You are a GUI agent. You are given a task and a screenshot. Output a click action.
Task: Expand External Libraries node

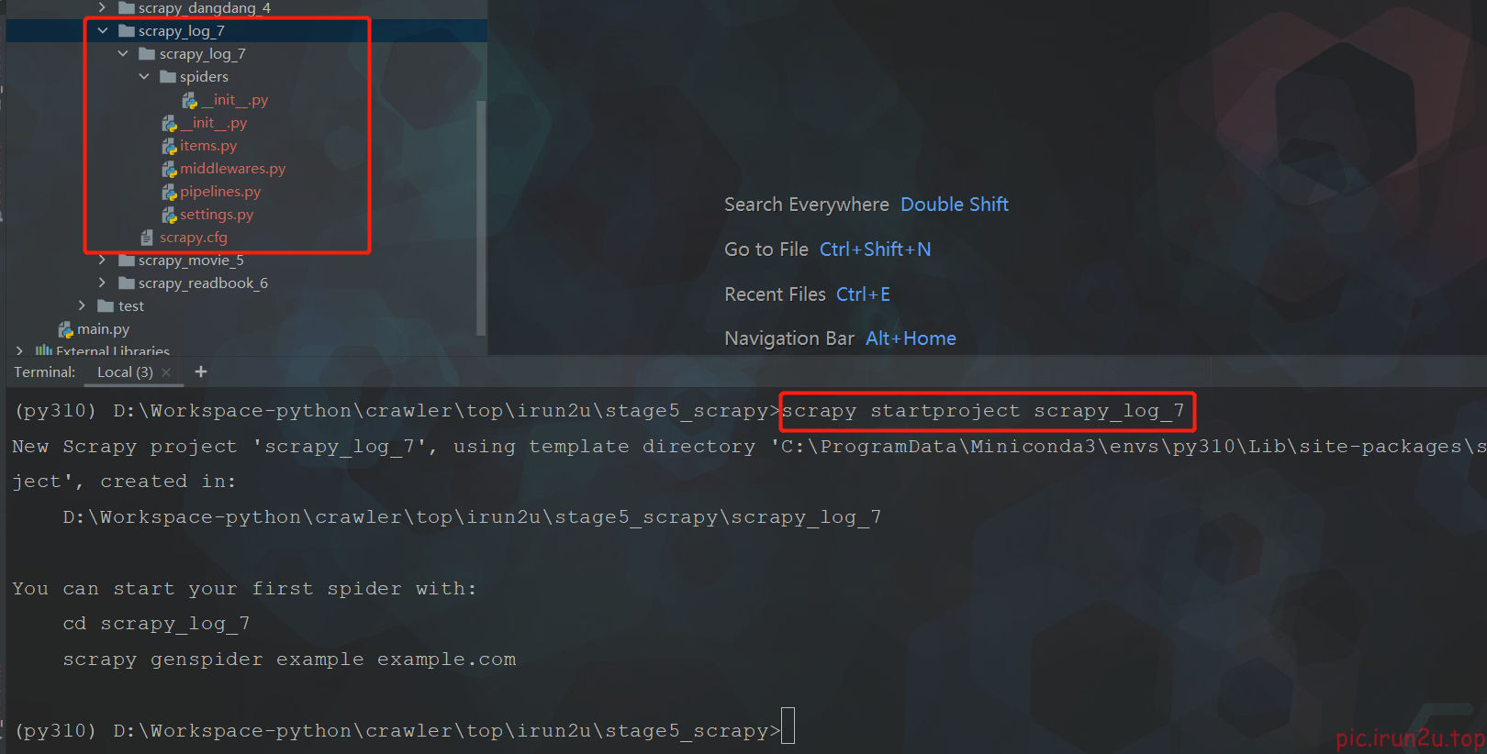[19, 350]
